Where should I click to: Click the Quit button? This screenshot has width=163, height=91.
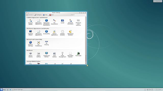(51, 15)
